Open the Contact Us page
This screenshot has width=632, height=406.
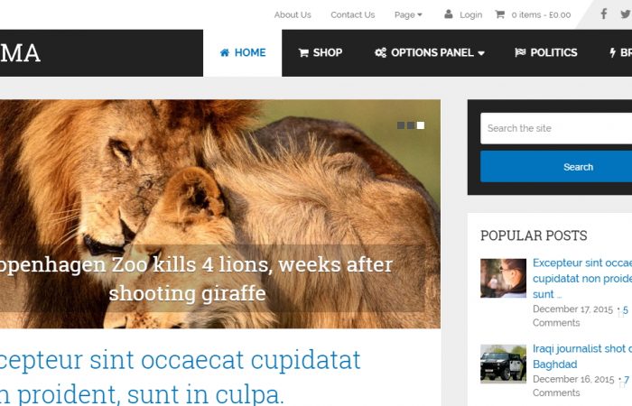(x=353, y=15)
